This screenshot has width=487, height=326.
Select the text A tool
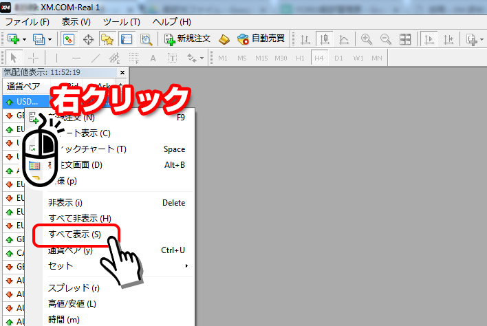(x=153, y=58)
